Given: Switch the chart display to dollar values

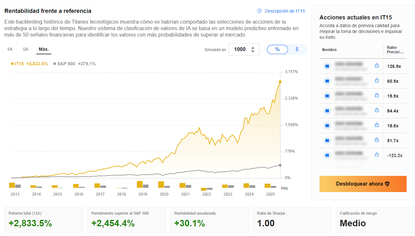Looking at the screenshot, I should pos(297,49).
